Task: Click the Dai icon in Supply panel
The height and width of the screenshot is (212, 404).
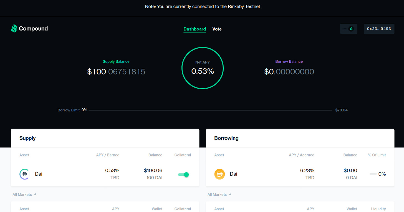Action: coord(24,174)
